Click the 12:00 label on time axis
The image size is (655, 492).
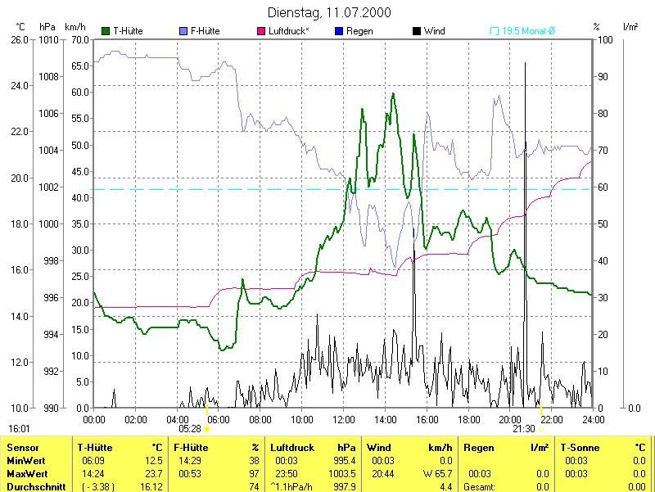point(343,419)
